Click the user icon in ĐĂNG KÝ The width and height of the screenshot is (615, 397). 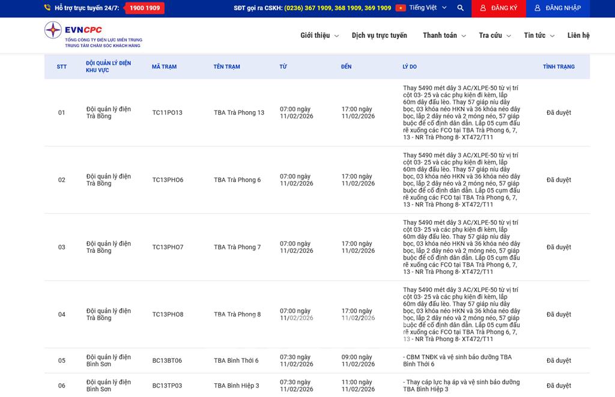(x=483, y=8)
